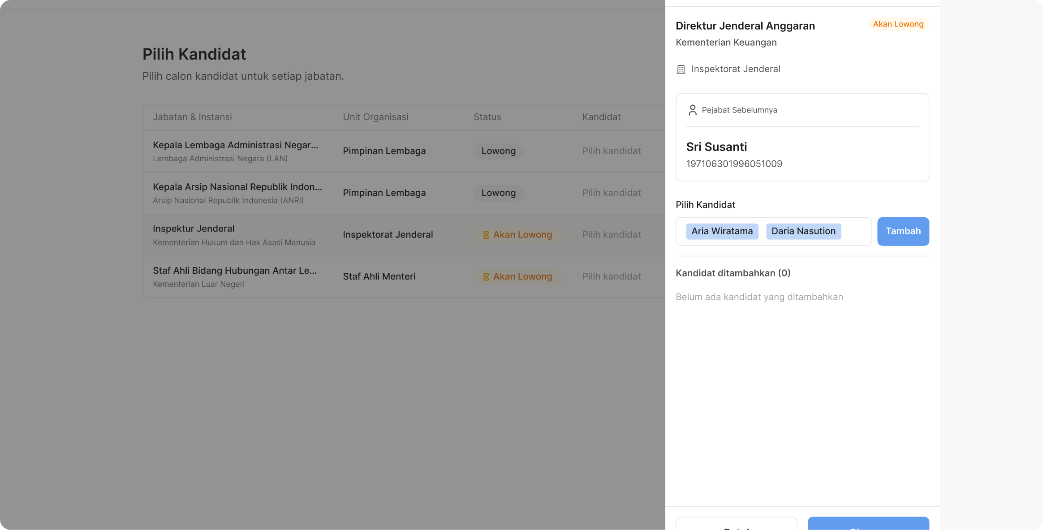Viewport: 1043px width, 530px height.
Task: Open Pilih kandidat for Inspektur Jenderal row
Action: (x=611, y=235)
